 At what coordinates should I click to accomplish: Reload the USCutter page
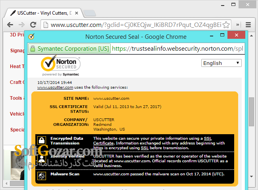point(33,25)
